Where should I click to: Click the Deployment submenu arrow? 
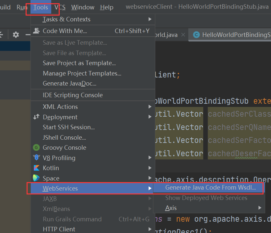[150, 117]
